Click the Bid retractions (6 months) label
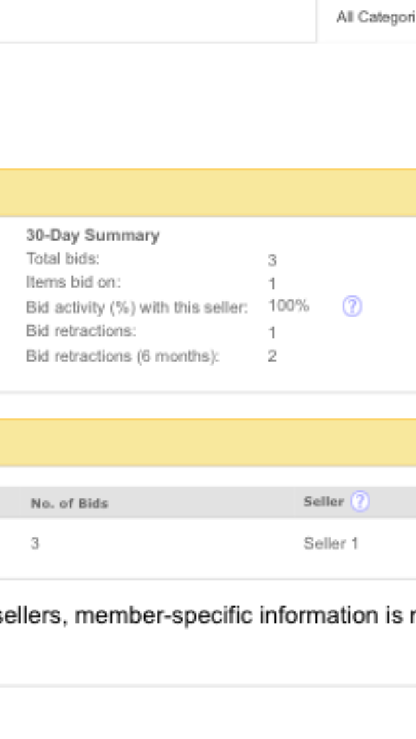 (122, 356)
